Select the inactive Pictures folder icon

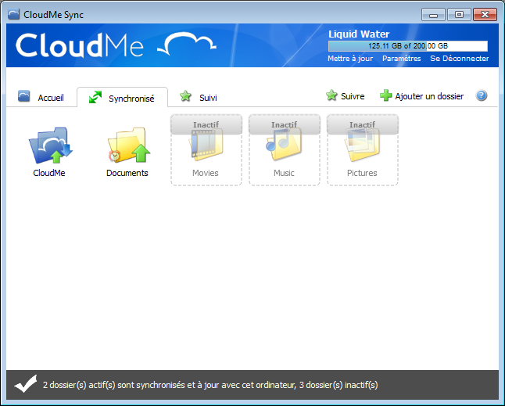[362, 146]
